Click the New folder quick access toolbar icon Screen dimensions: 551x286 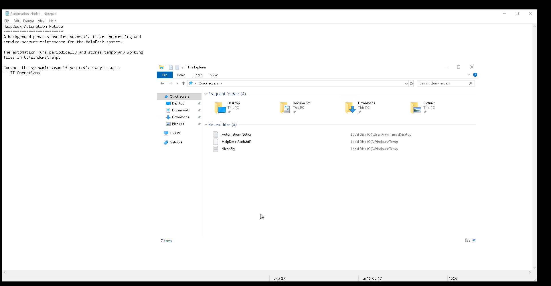coord(177,67)
